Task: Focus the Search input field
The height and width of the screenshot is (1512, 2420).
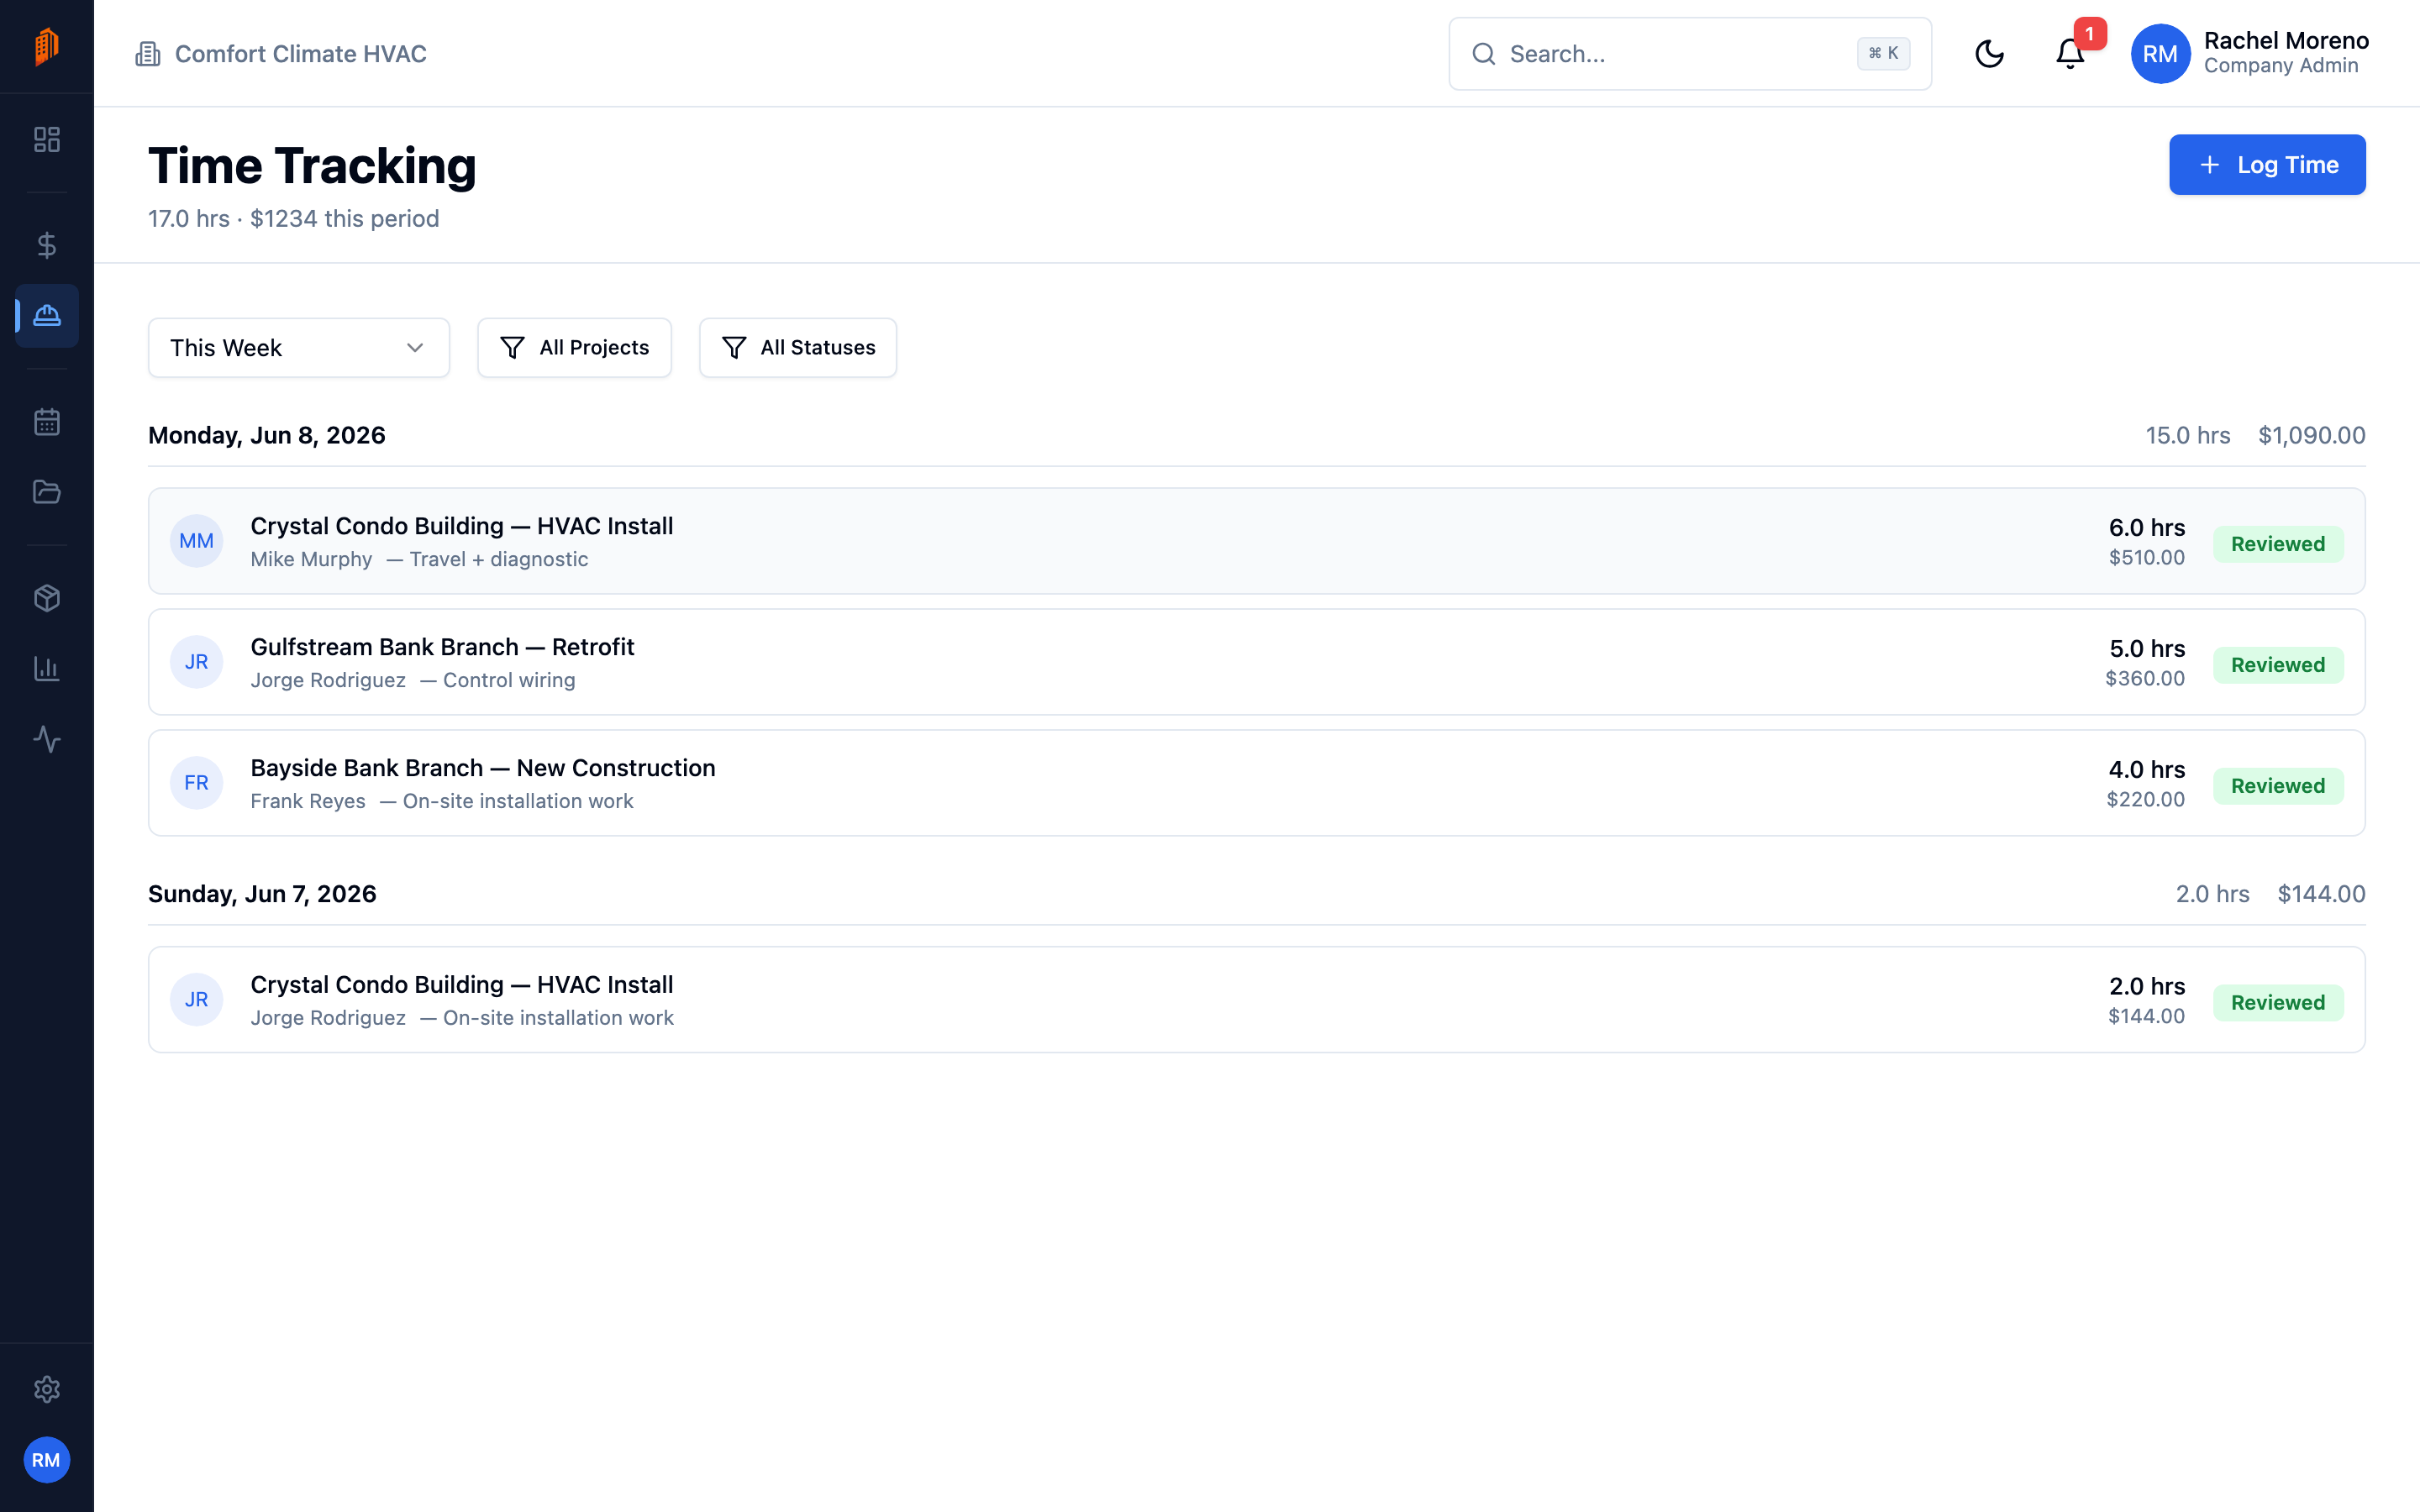Action: pyautogui.click(x=1690, y=54)
